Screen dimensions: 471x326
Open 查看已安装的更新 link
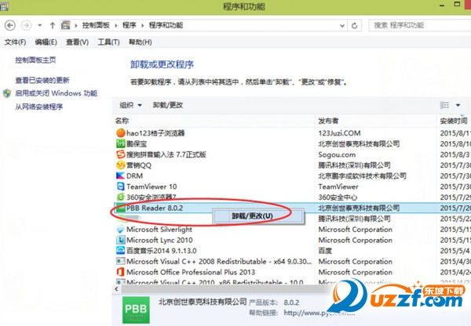click(42, 80)
